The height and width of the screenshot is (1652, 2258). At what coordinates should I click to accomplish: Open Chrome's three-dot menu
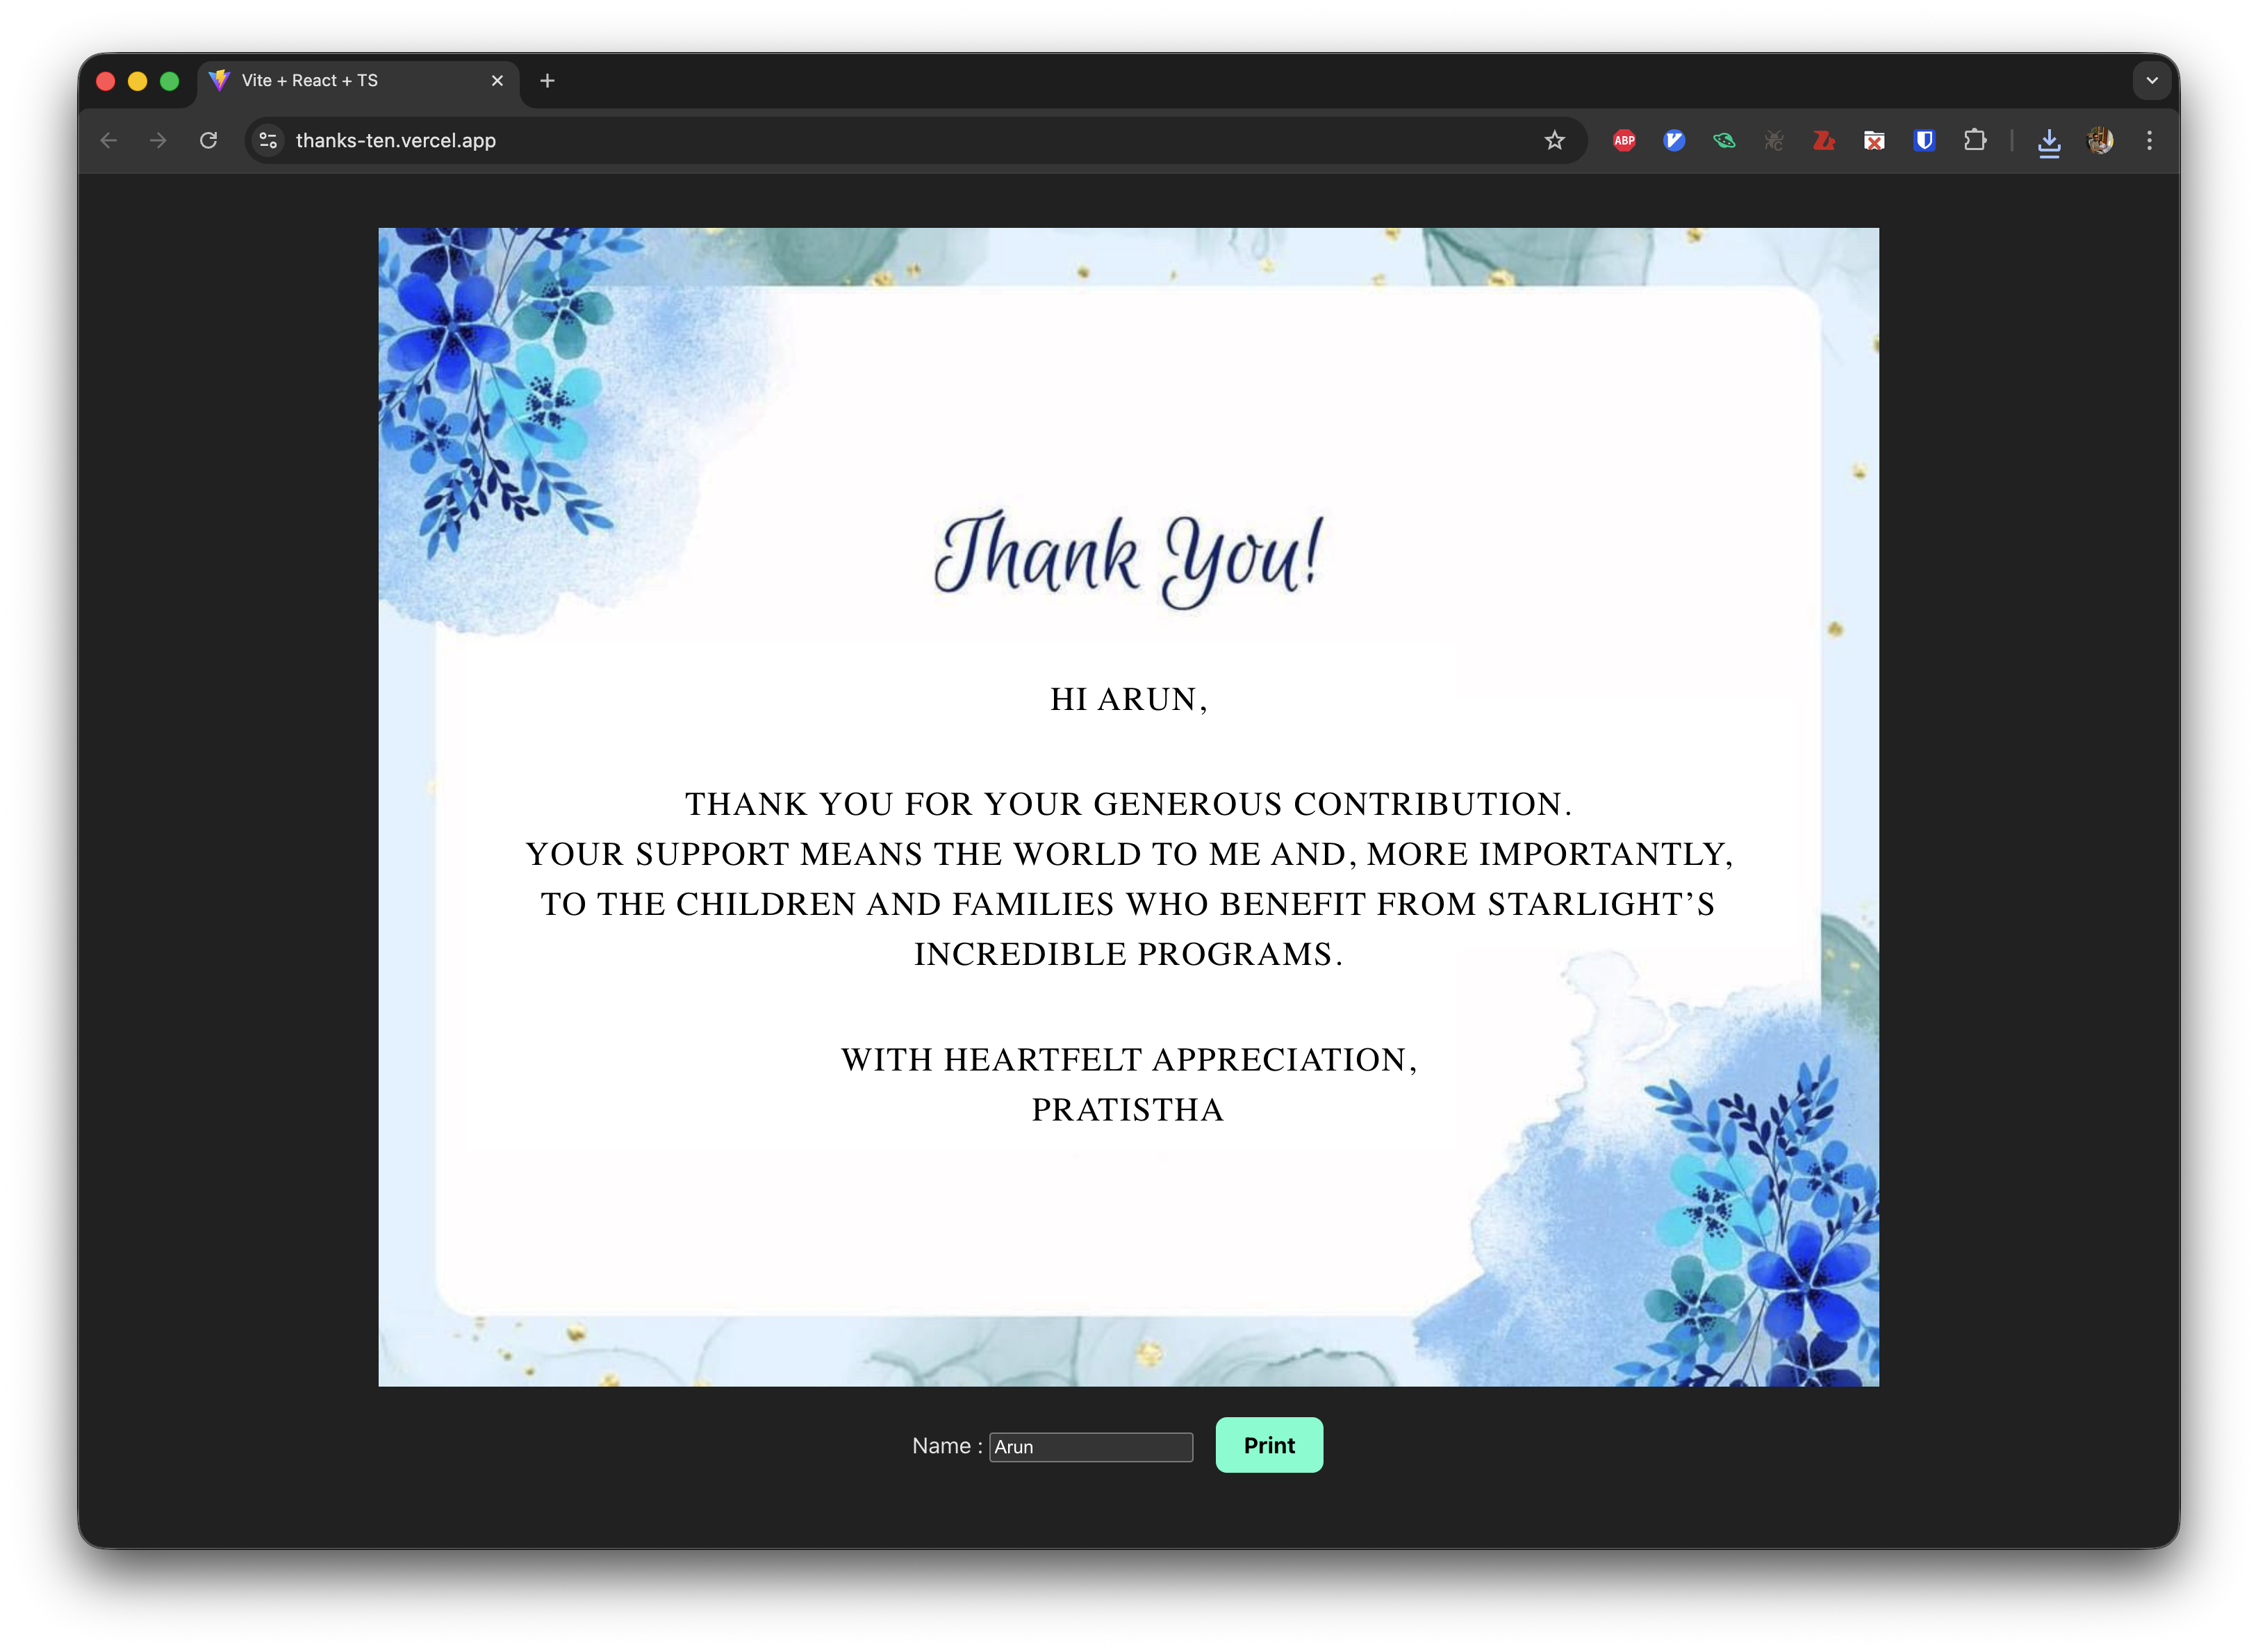point(2149,141)
